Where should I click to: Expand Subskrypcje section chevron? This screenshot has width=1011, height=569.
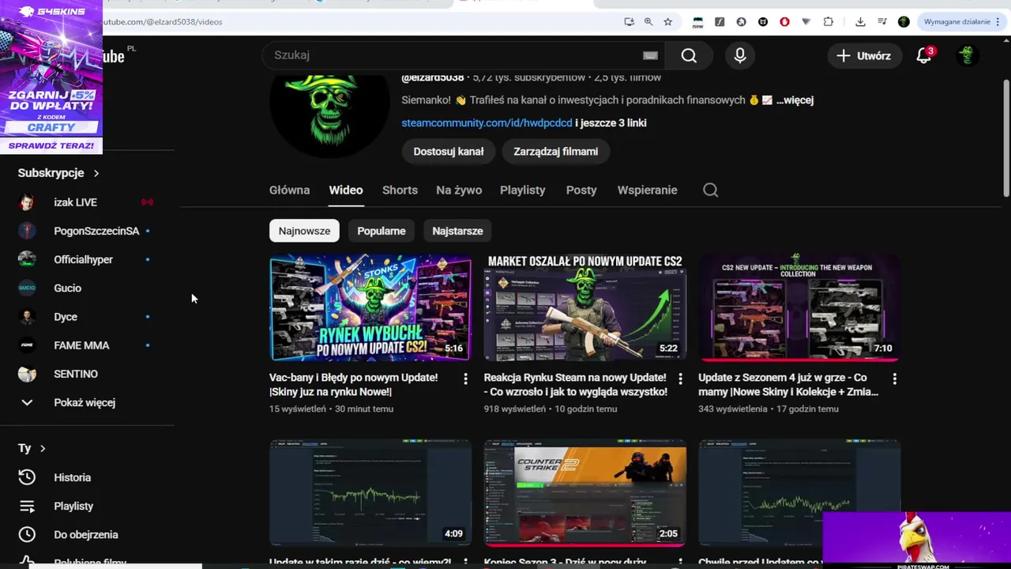tap(96, 173)
